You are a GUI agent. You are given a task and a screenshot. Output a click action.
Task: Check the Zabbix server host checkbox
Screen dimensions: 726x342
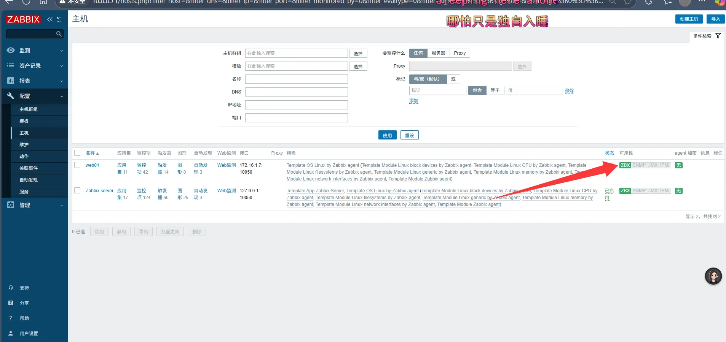[x=77, y=191]
